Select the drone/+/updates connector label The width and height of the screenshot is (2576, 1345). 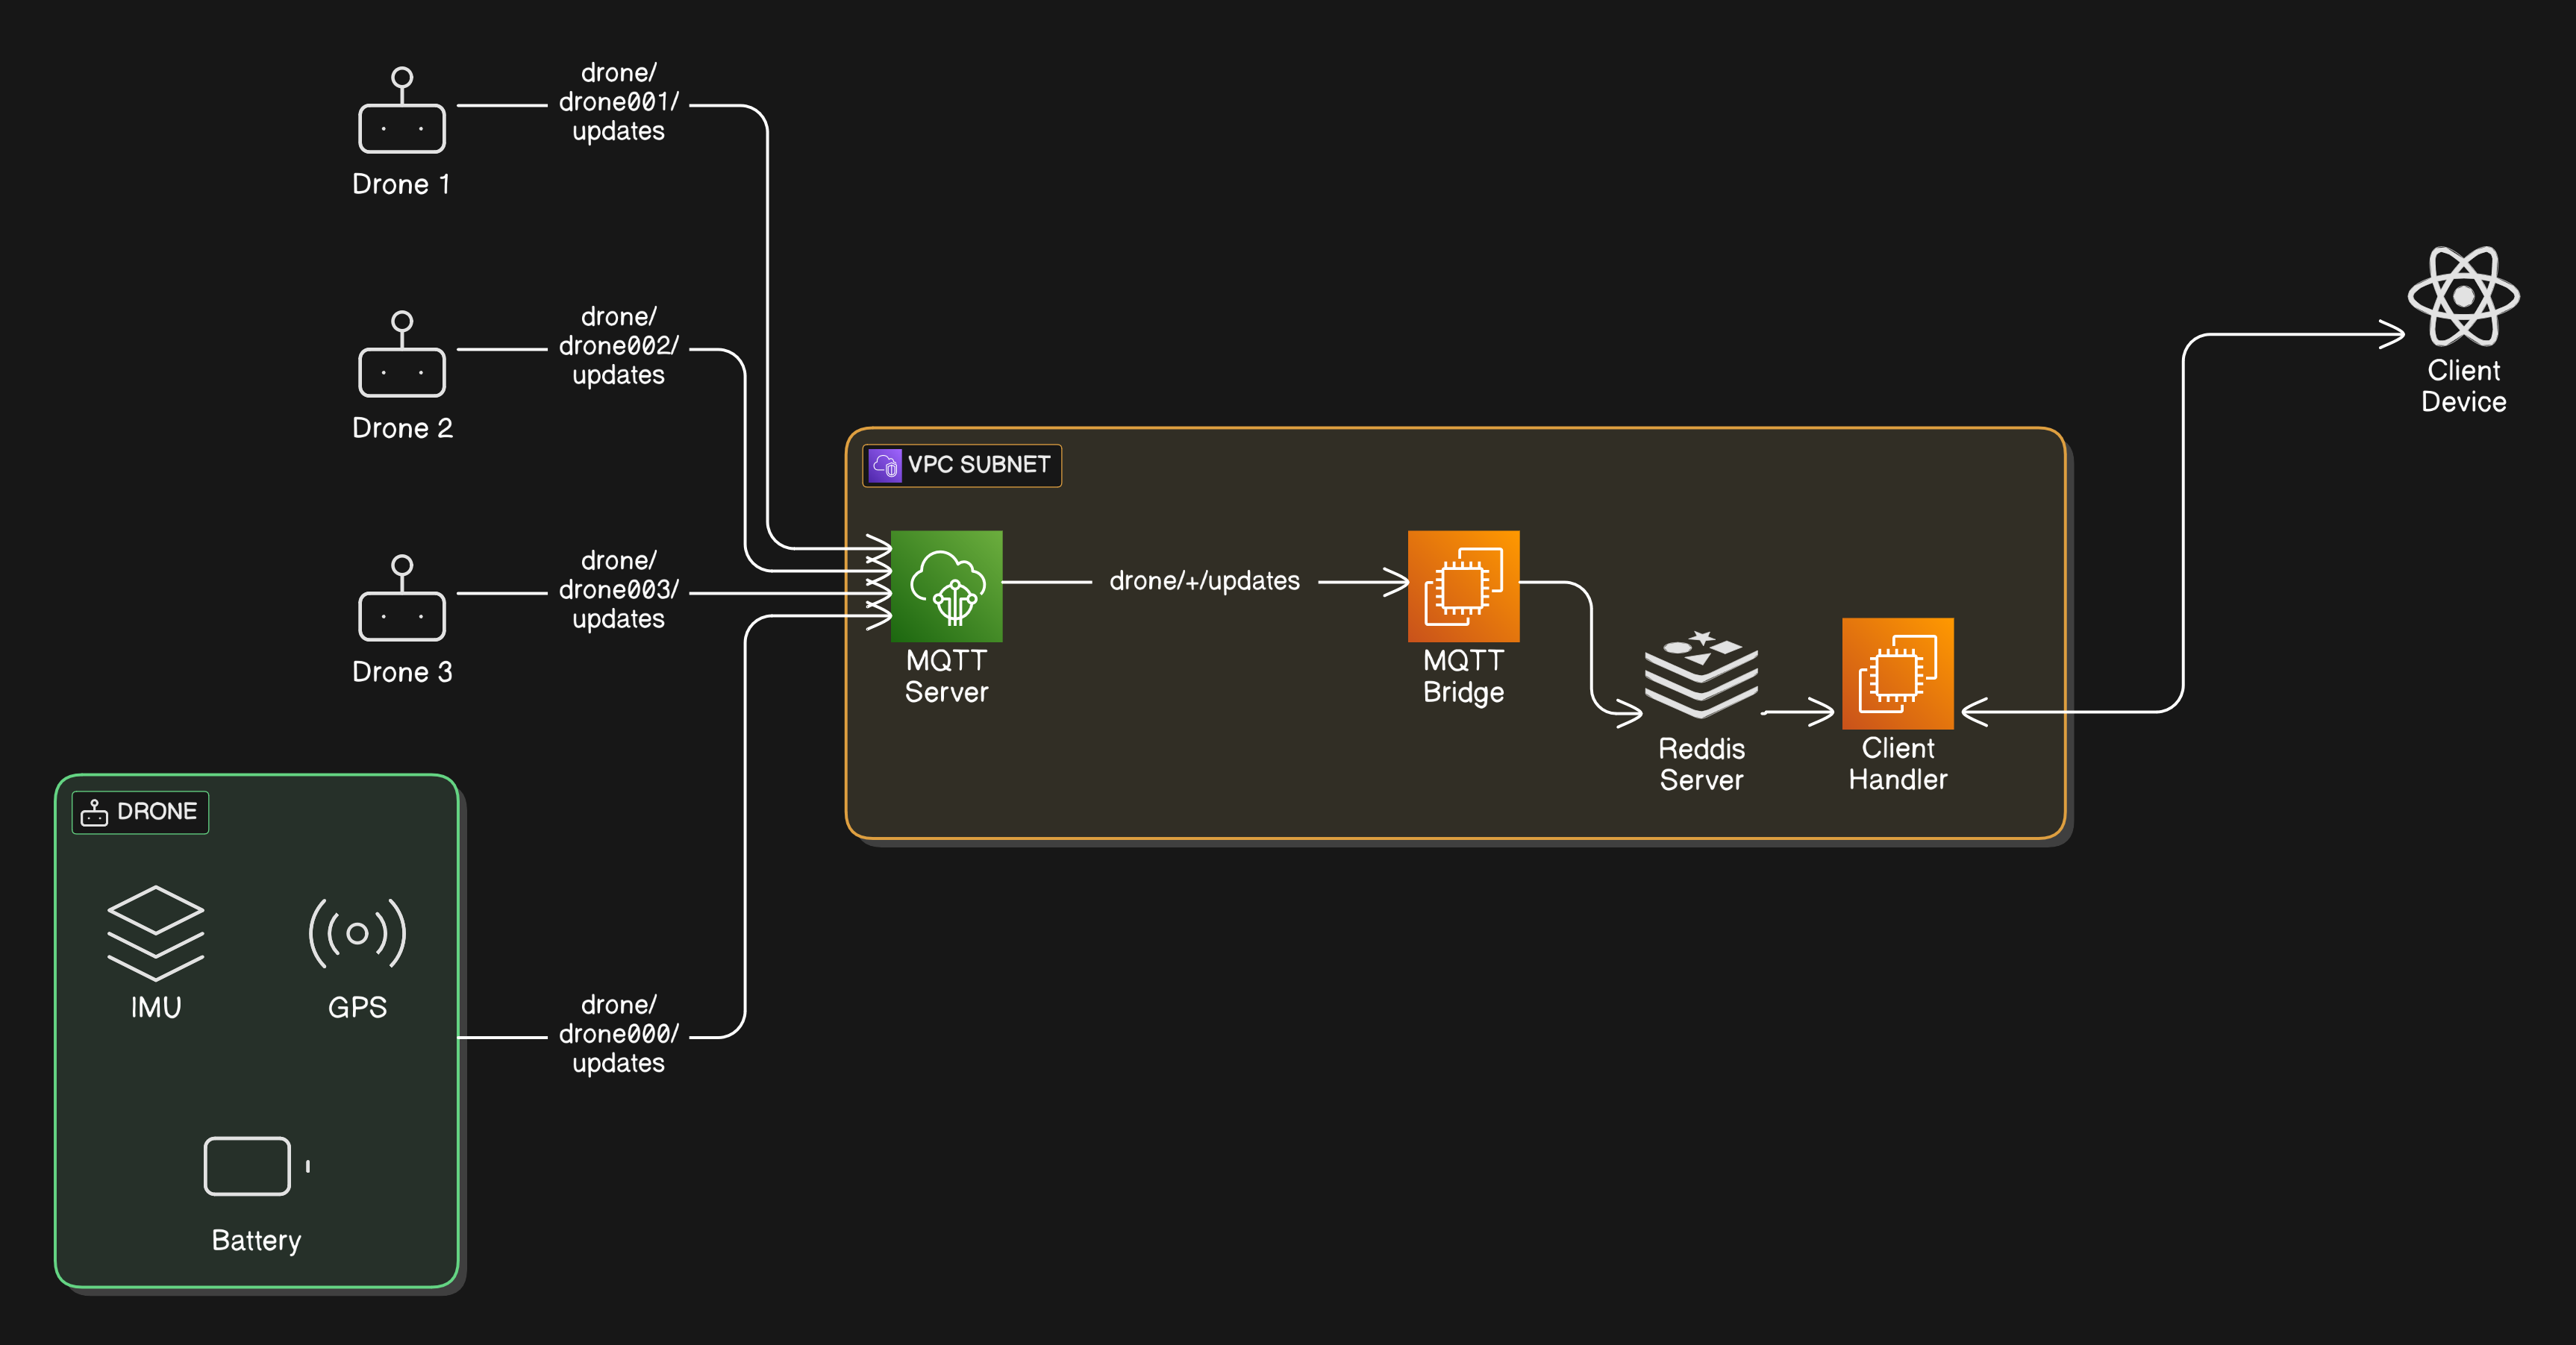(x=1204, y=581)
